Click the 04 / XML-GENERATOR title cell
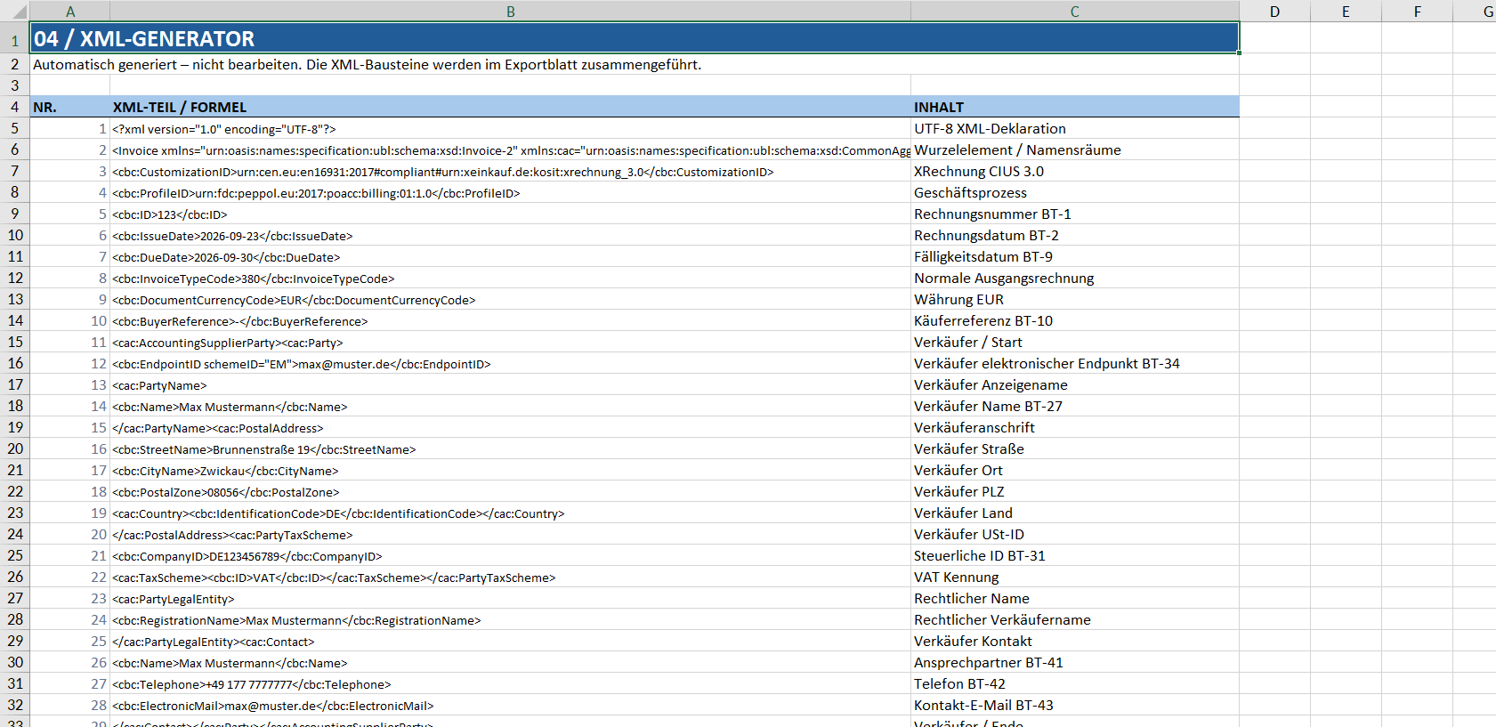The height and width of the screenshot is (727, 1496). click(635, 38)
